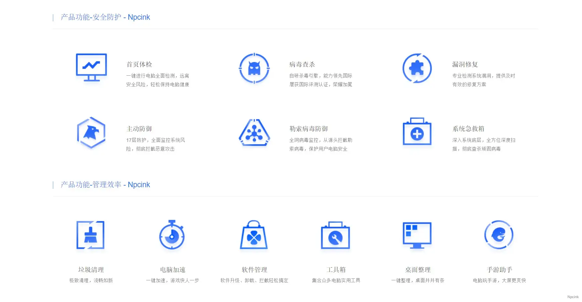Viewport: 582px width, 302px height.
Task: Click the 垃圾清理 broom icon
Action: pyautogui.click(x=91, y=235)
